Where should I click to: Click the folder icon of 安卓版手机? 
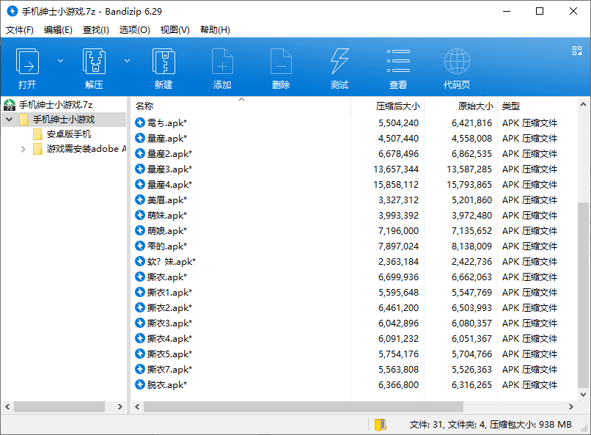pyautogui.click(x=37, y=134)
